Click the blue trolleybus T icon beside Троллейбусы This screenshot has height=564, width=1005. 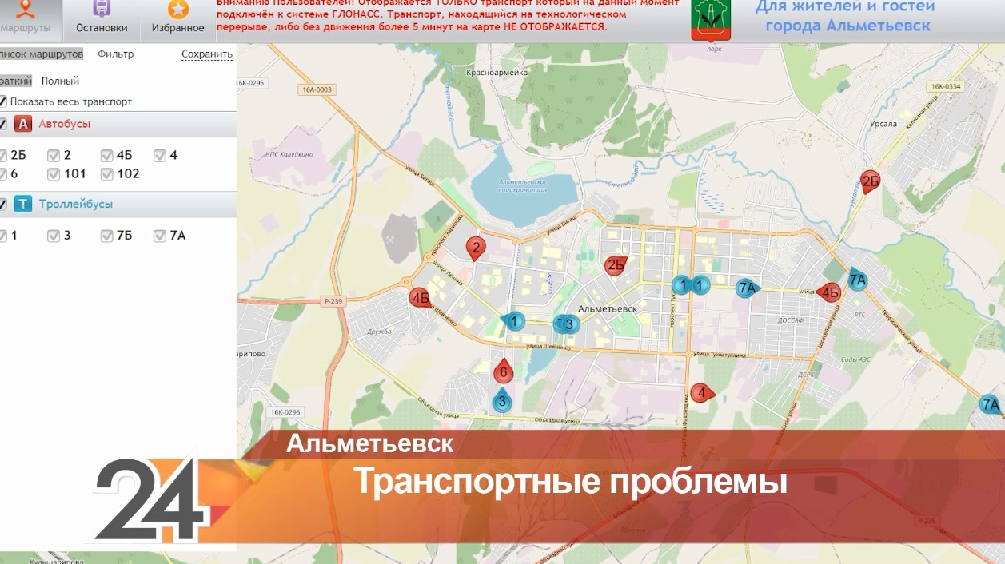click(x=23, y=205)
